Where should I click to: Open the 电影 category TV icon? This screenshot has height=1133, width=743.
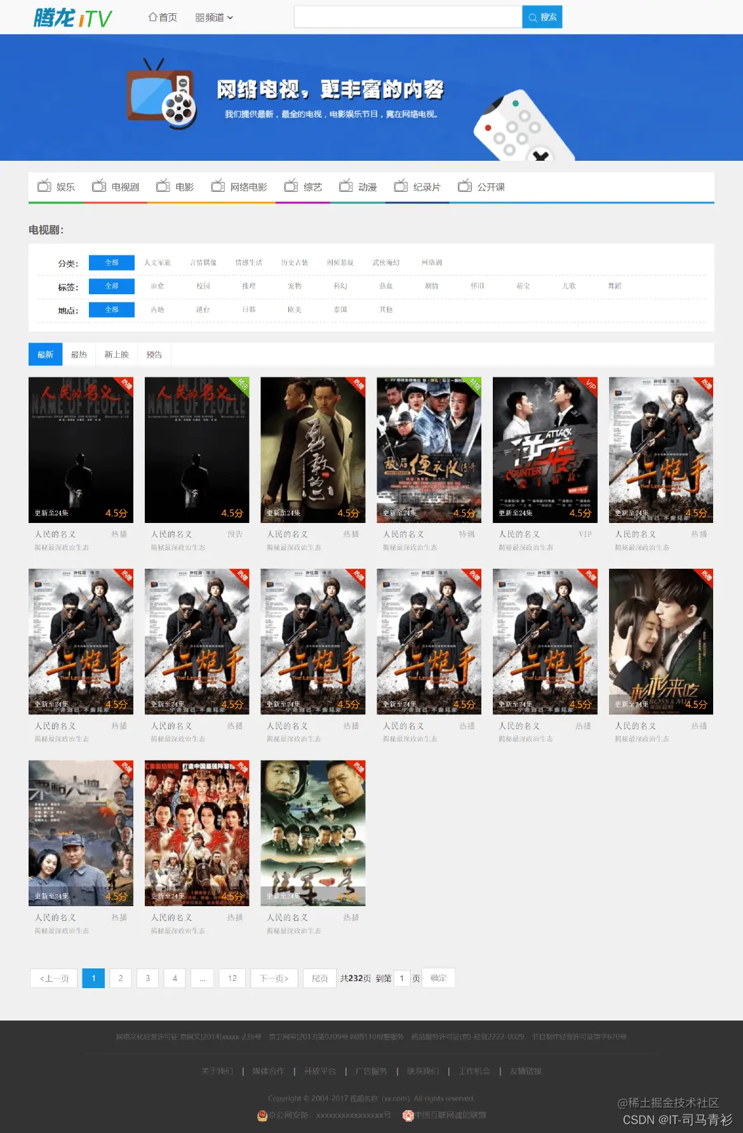click(x=163, y=186)
